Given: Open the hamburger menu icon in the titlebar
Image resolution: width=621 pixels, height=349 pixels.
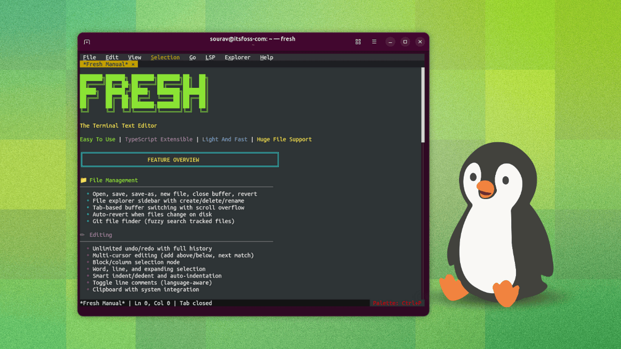Looking at the screenshot, I should pyautogui.click(x=374, y=41).
